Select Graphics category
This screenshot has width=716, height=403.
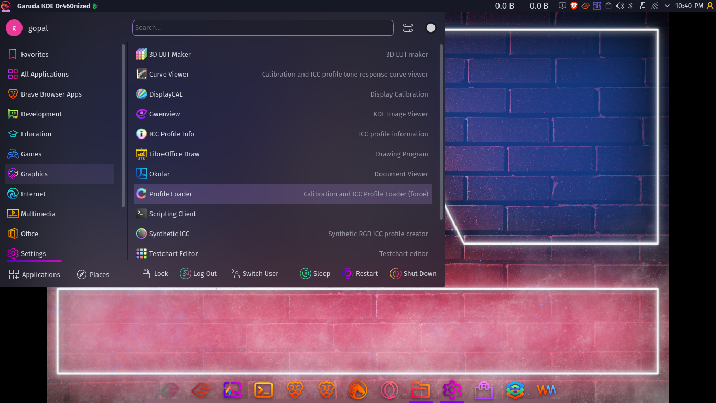pyautogui.click(x=60, y=174)
